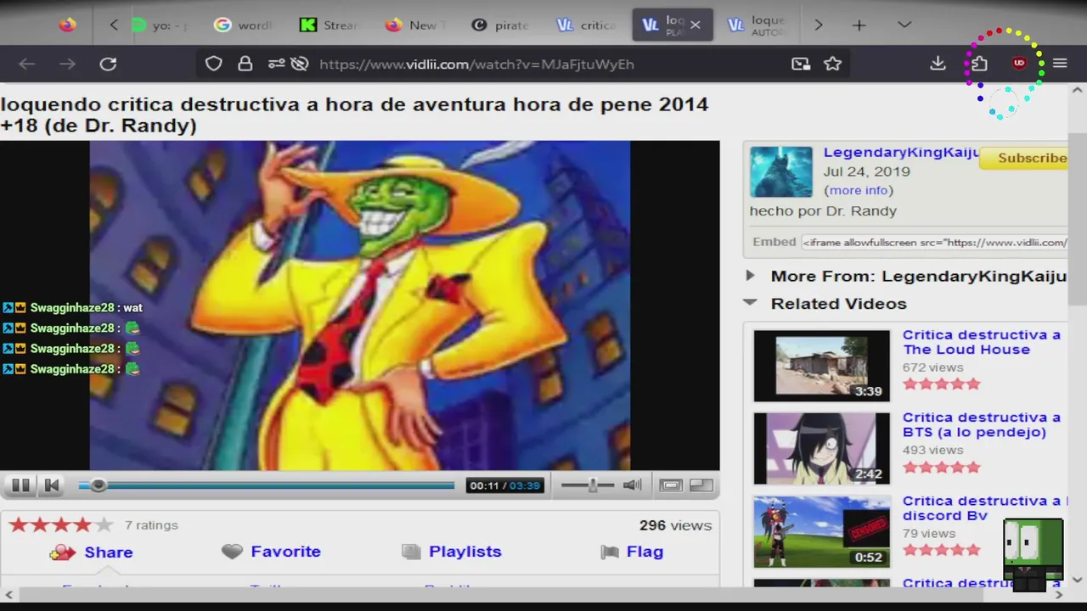
Task: Open 'Critica destructiva a BTS' video link
Action: pos(982,425)
